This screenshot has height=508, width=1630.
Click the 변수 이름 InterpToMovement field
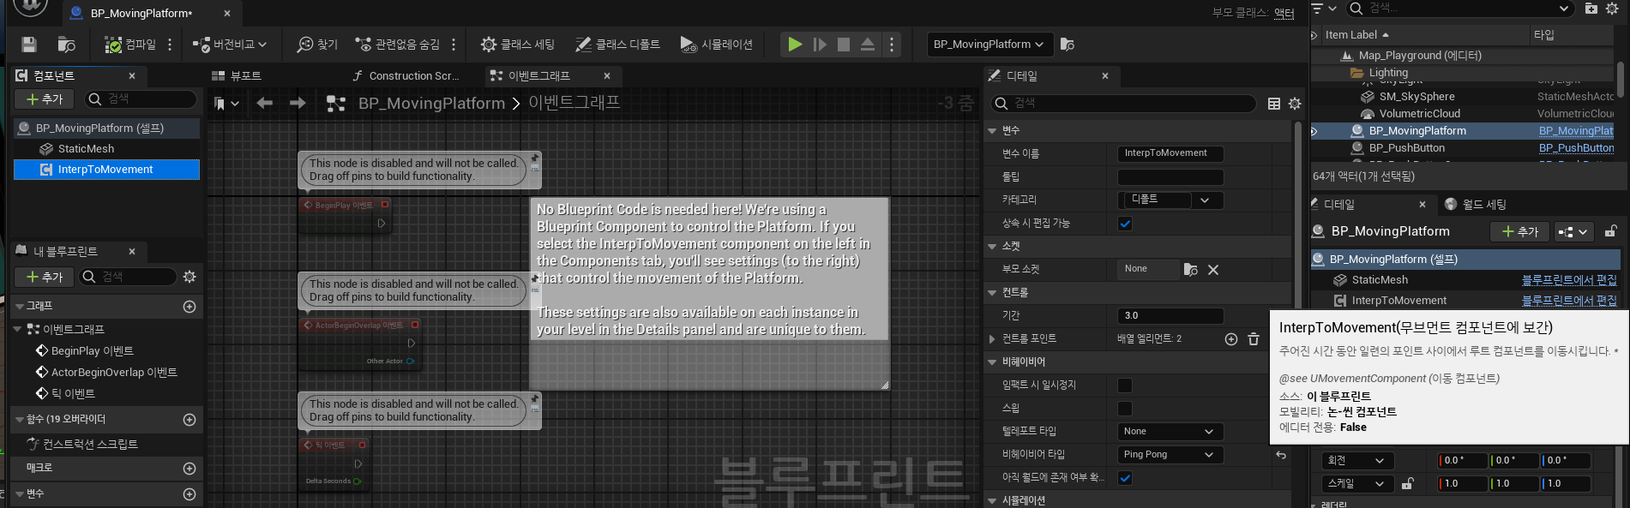(1170, 153)
